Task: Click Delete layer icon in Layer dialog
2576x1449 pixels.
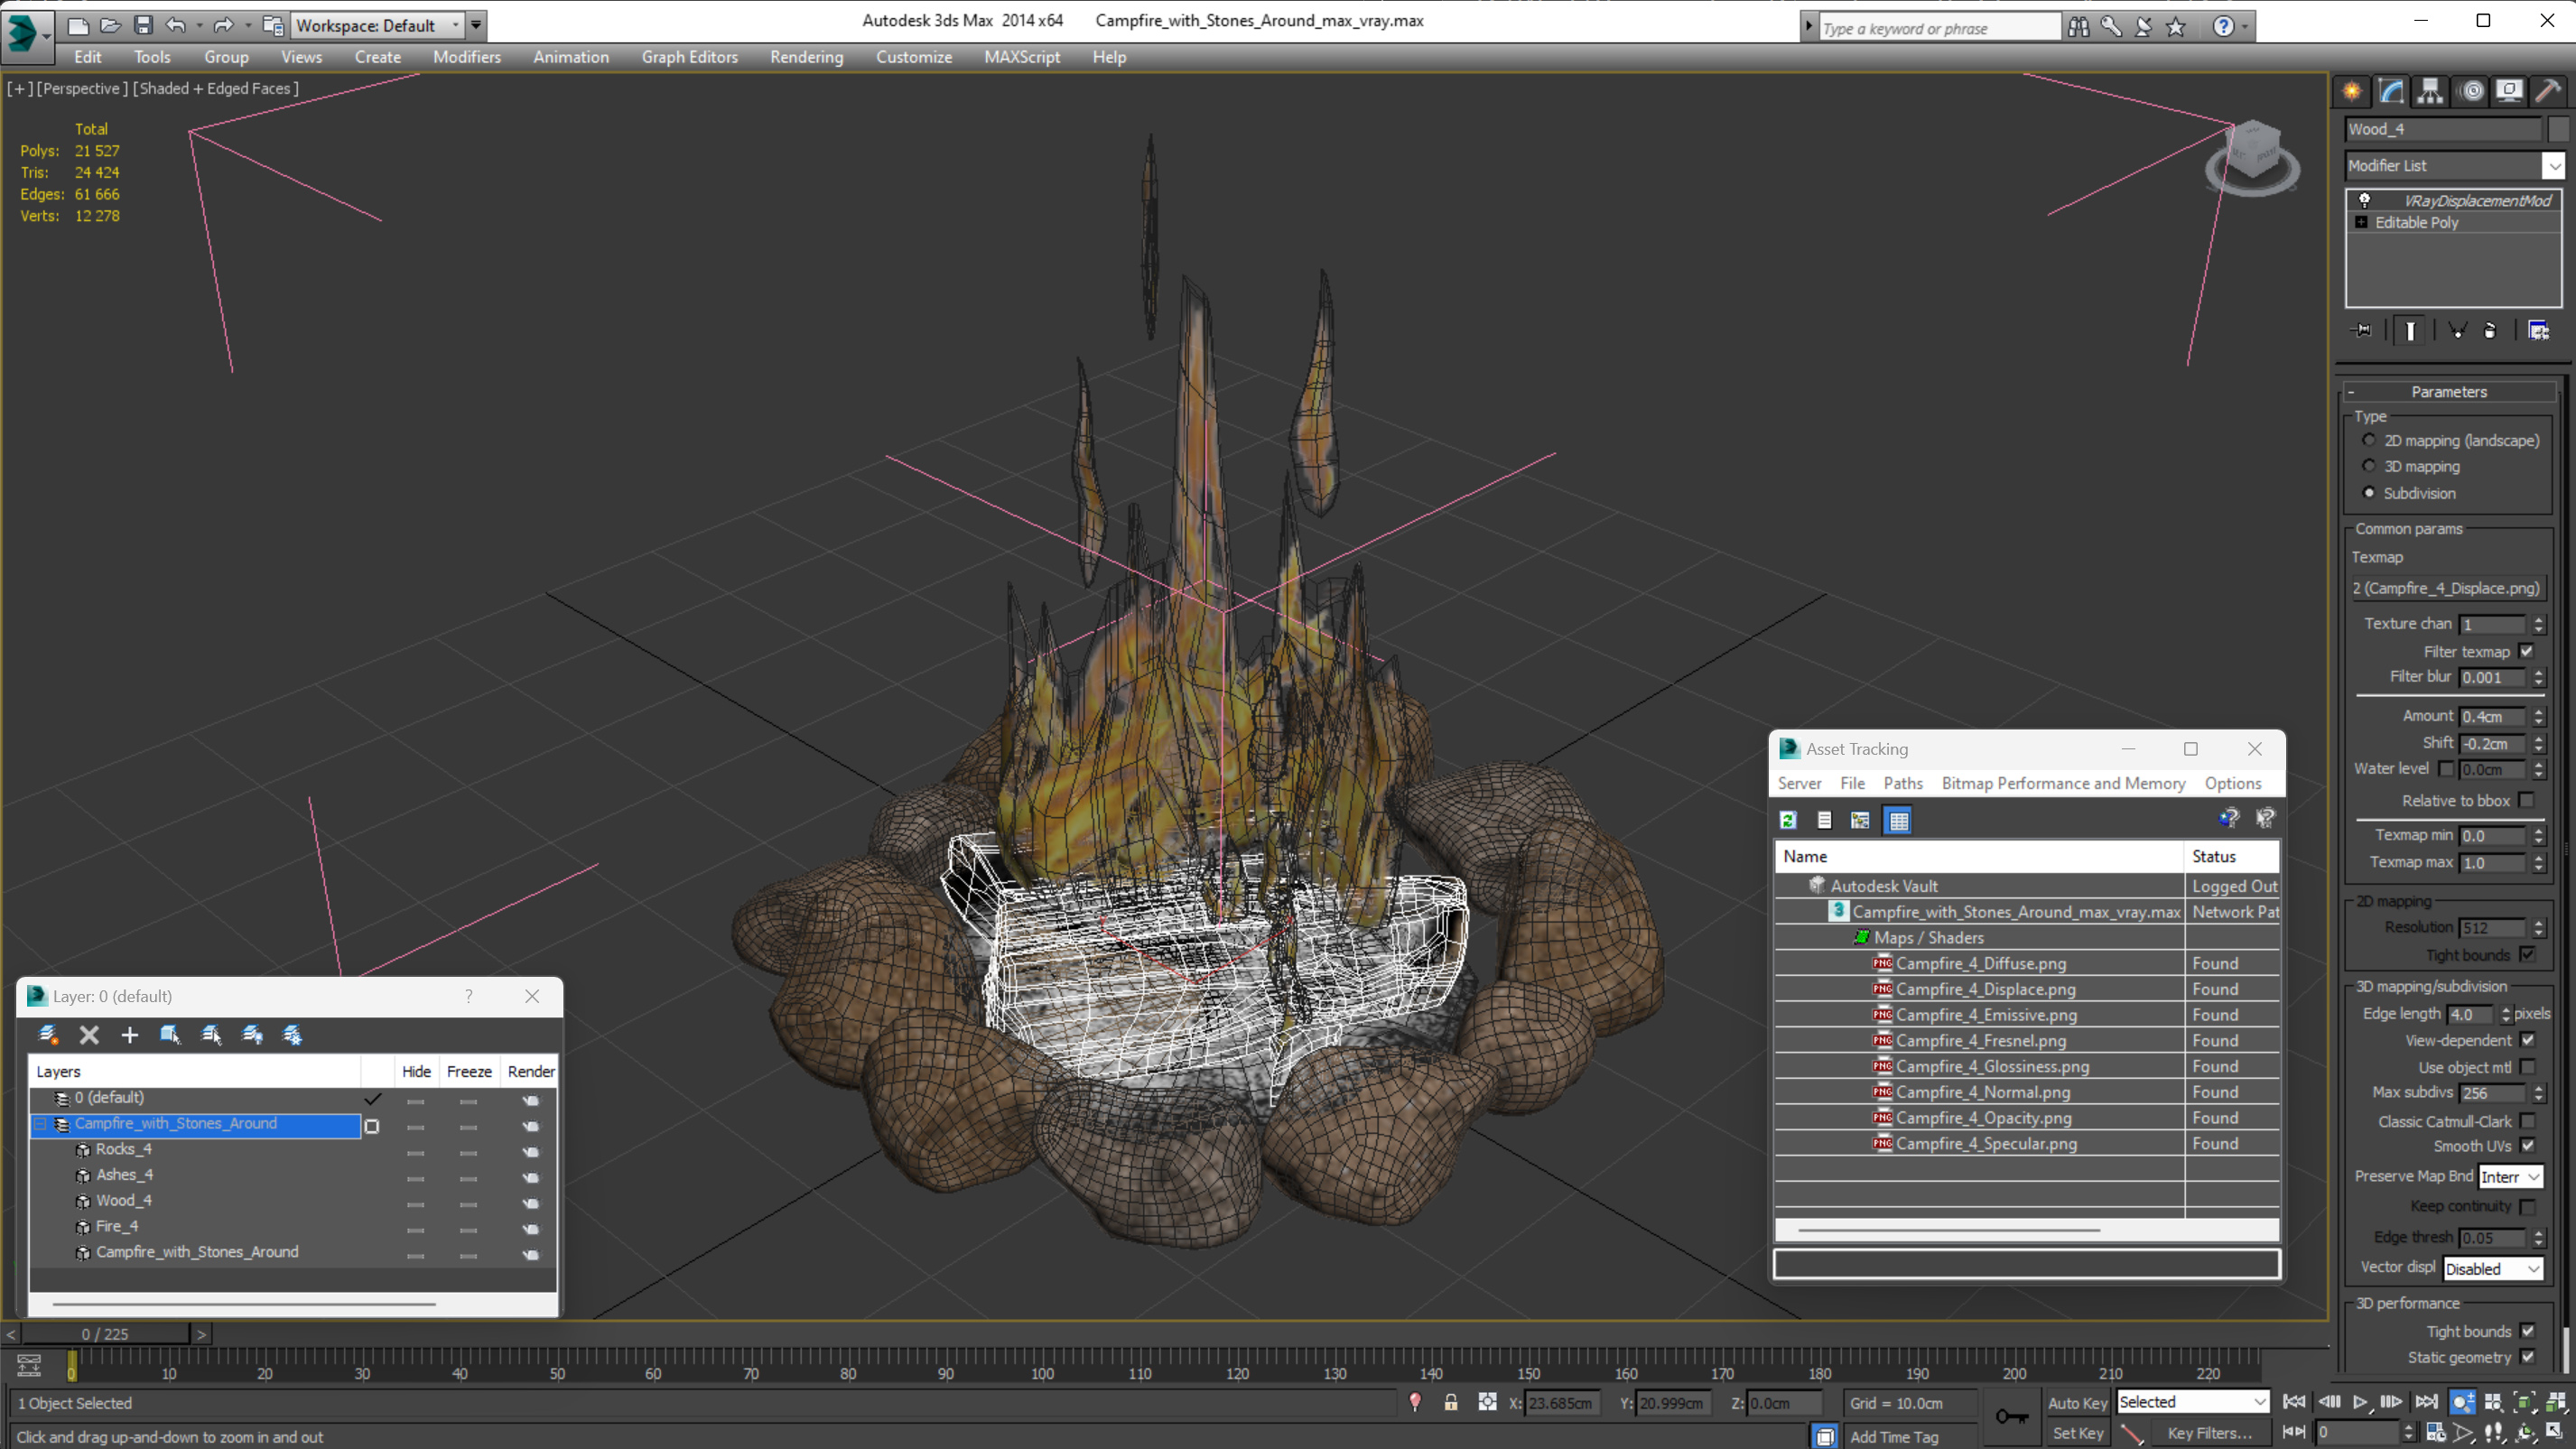Action: [89, 1035]
